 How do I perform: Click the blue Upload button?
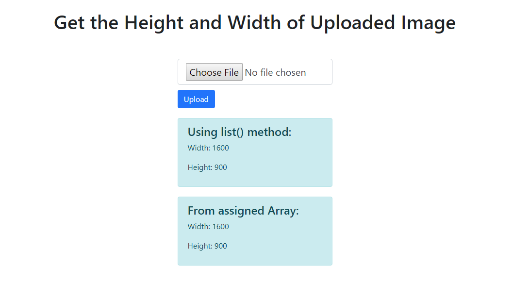coord(196,99)
